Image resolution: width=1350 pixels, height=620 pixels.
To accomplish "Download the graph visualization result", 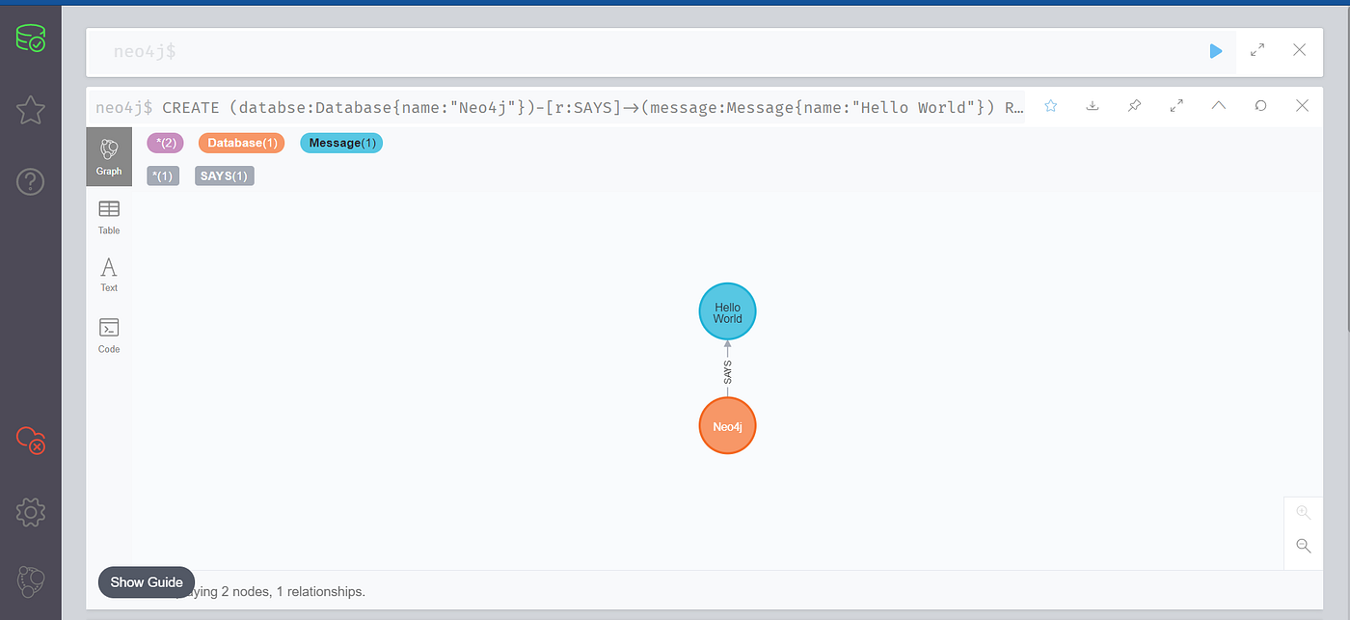I will click(x=1092, y=106).
